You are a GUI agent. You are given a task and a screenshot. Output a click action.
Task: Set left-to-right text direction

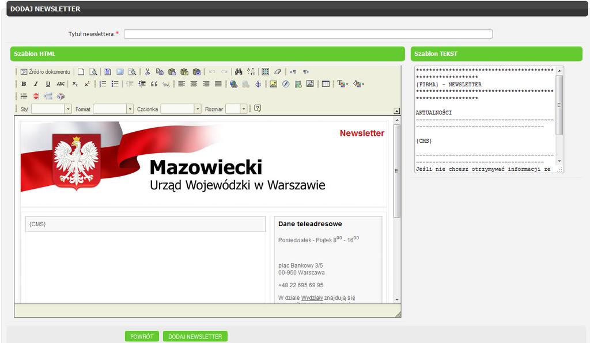[293, 72]
